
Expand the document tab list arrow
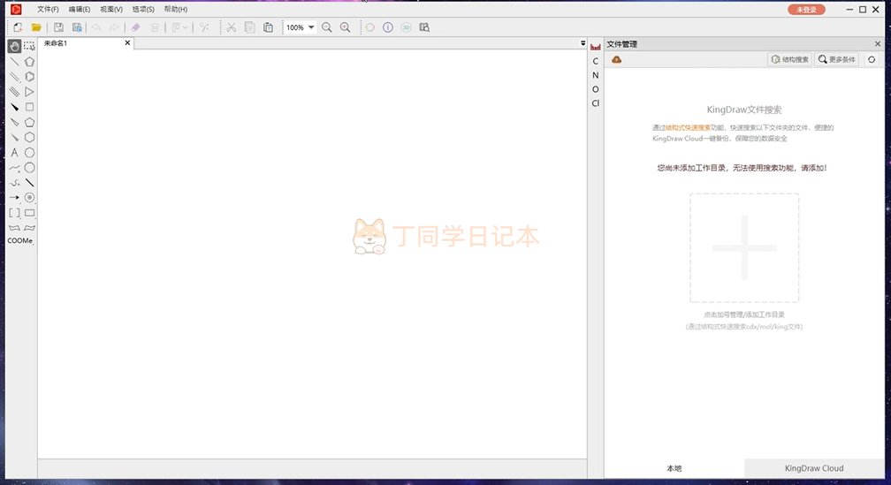pos(583,43)
